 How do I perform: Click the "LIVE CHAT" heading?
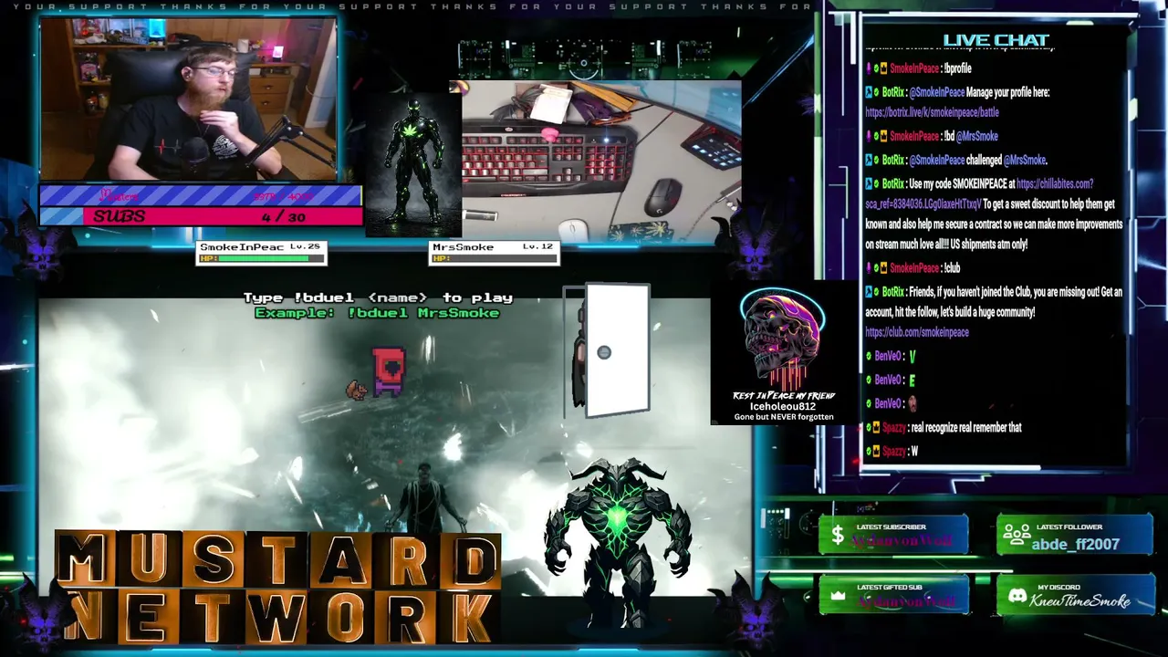[x=996, y=40]
